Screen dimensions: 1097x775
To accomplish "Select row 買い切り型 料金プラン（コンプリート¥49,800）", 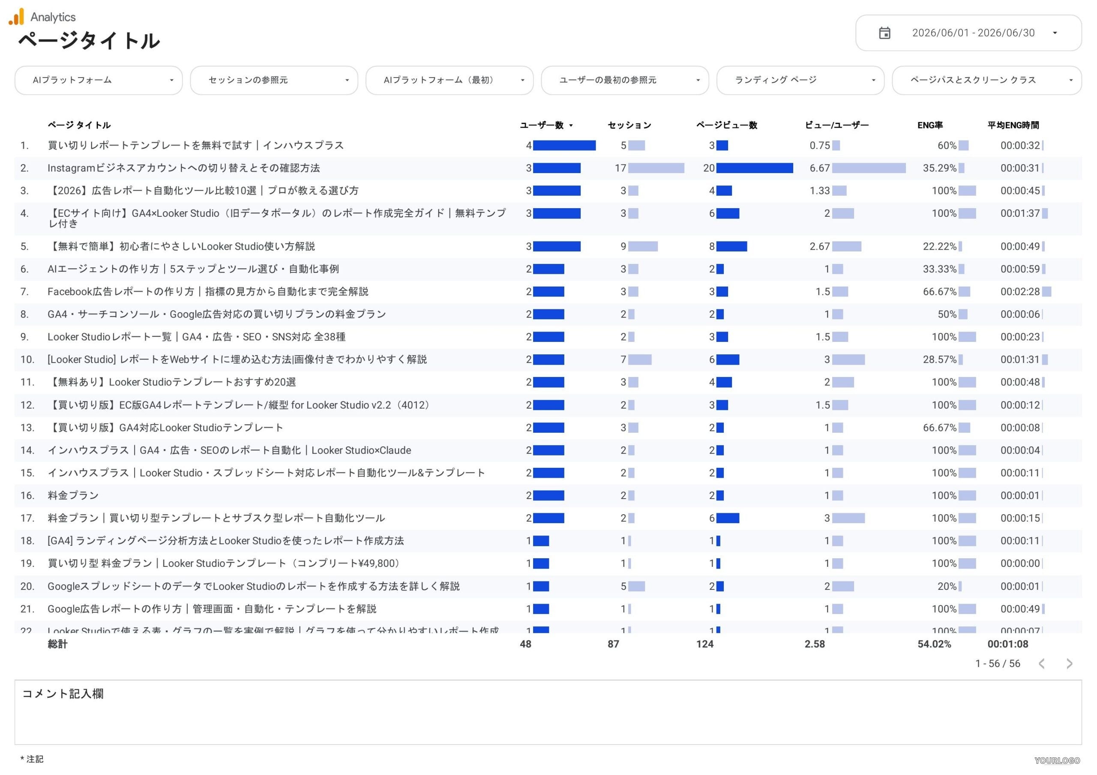I will 548,563.
